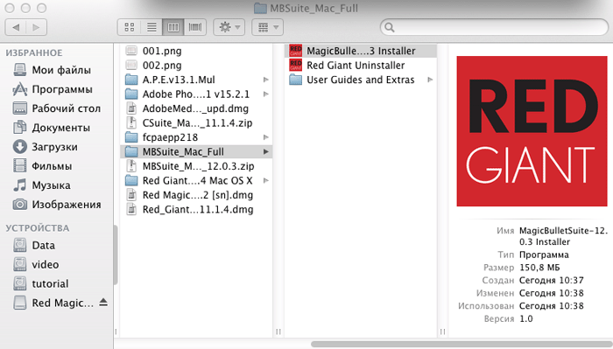Viewport: 613px width, 349px height.
Task: Select MBSuite_M..._12.0.3.zip file
Action: point(196,166)
